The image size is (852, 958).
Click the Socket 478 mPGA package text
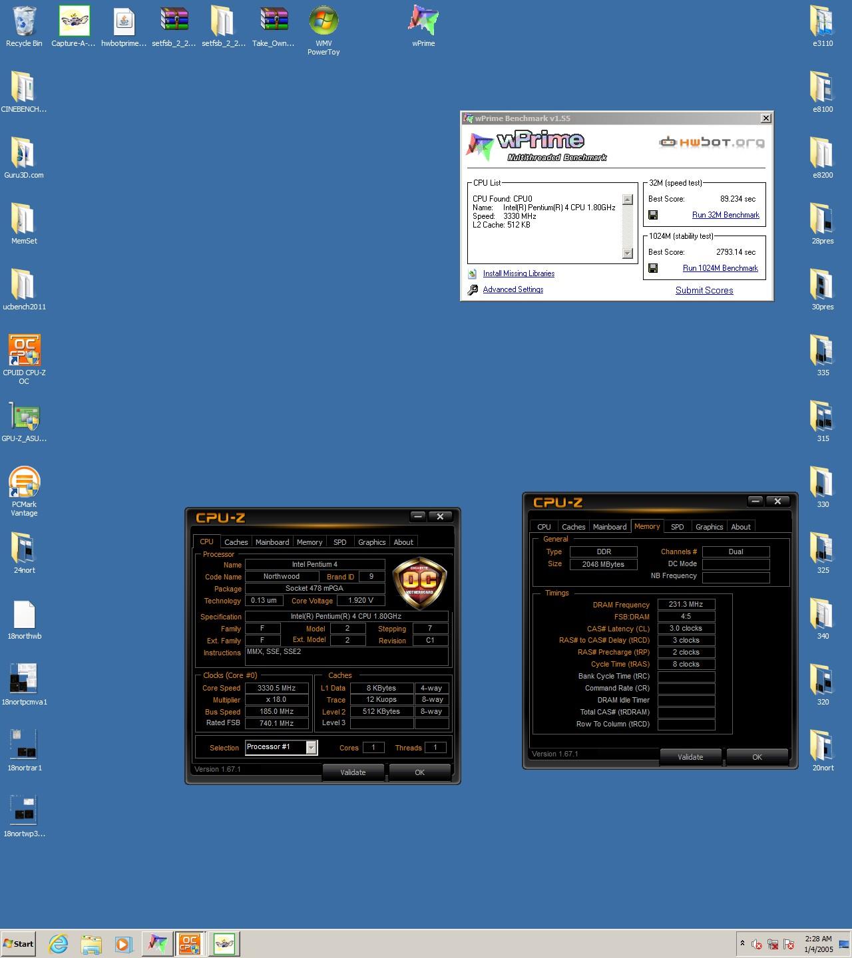[315, 588]
